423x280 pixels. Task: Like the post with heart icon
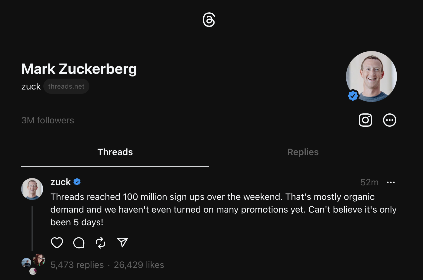[57, 243]
